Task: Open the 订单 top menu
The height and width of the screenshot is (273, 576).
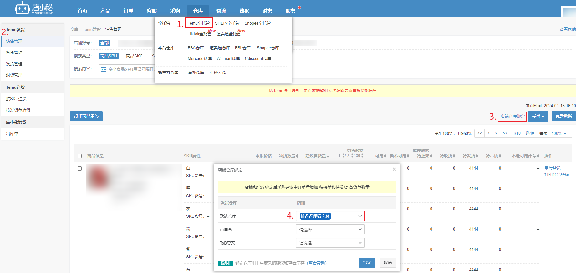Action: pyautogui.click(x=129, y=11)
